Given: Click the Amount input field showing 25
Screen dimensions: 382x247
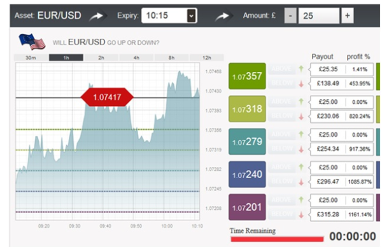Looking at the screenshot, I should point(319,16).
